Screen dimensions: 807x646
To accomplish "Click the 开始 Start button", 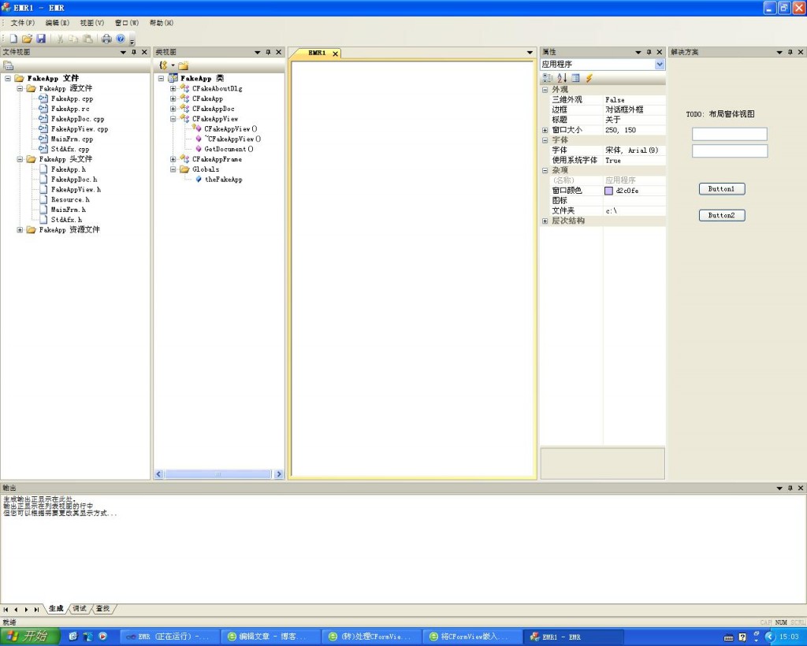I will click(x=31, y=637).
